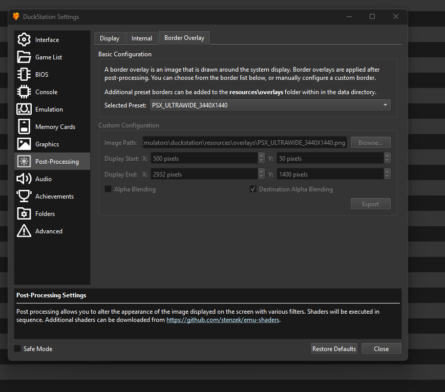Viewport: 445px width, 392px height.
Task: Click the Display Start Y pixels field
Action: (330, 158)
